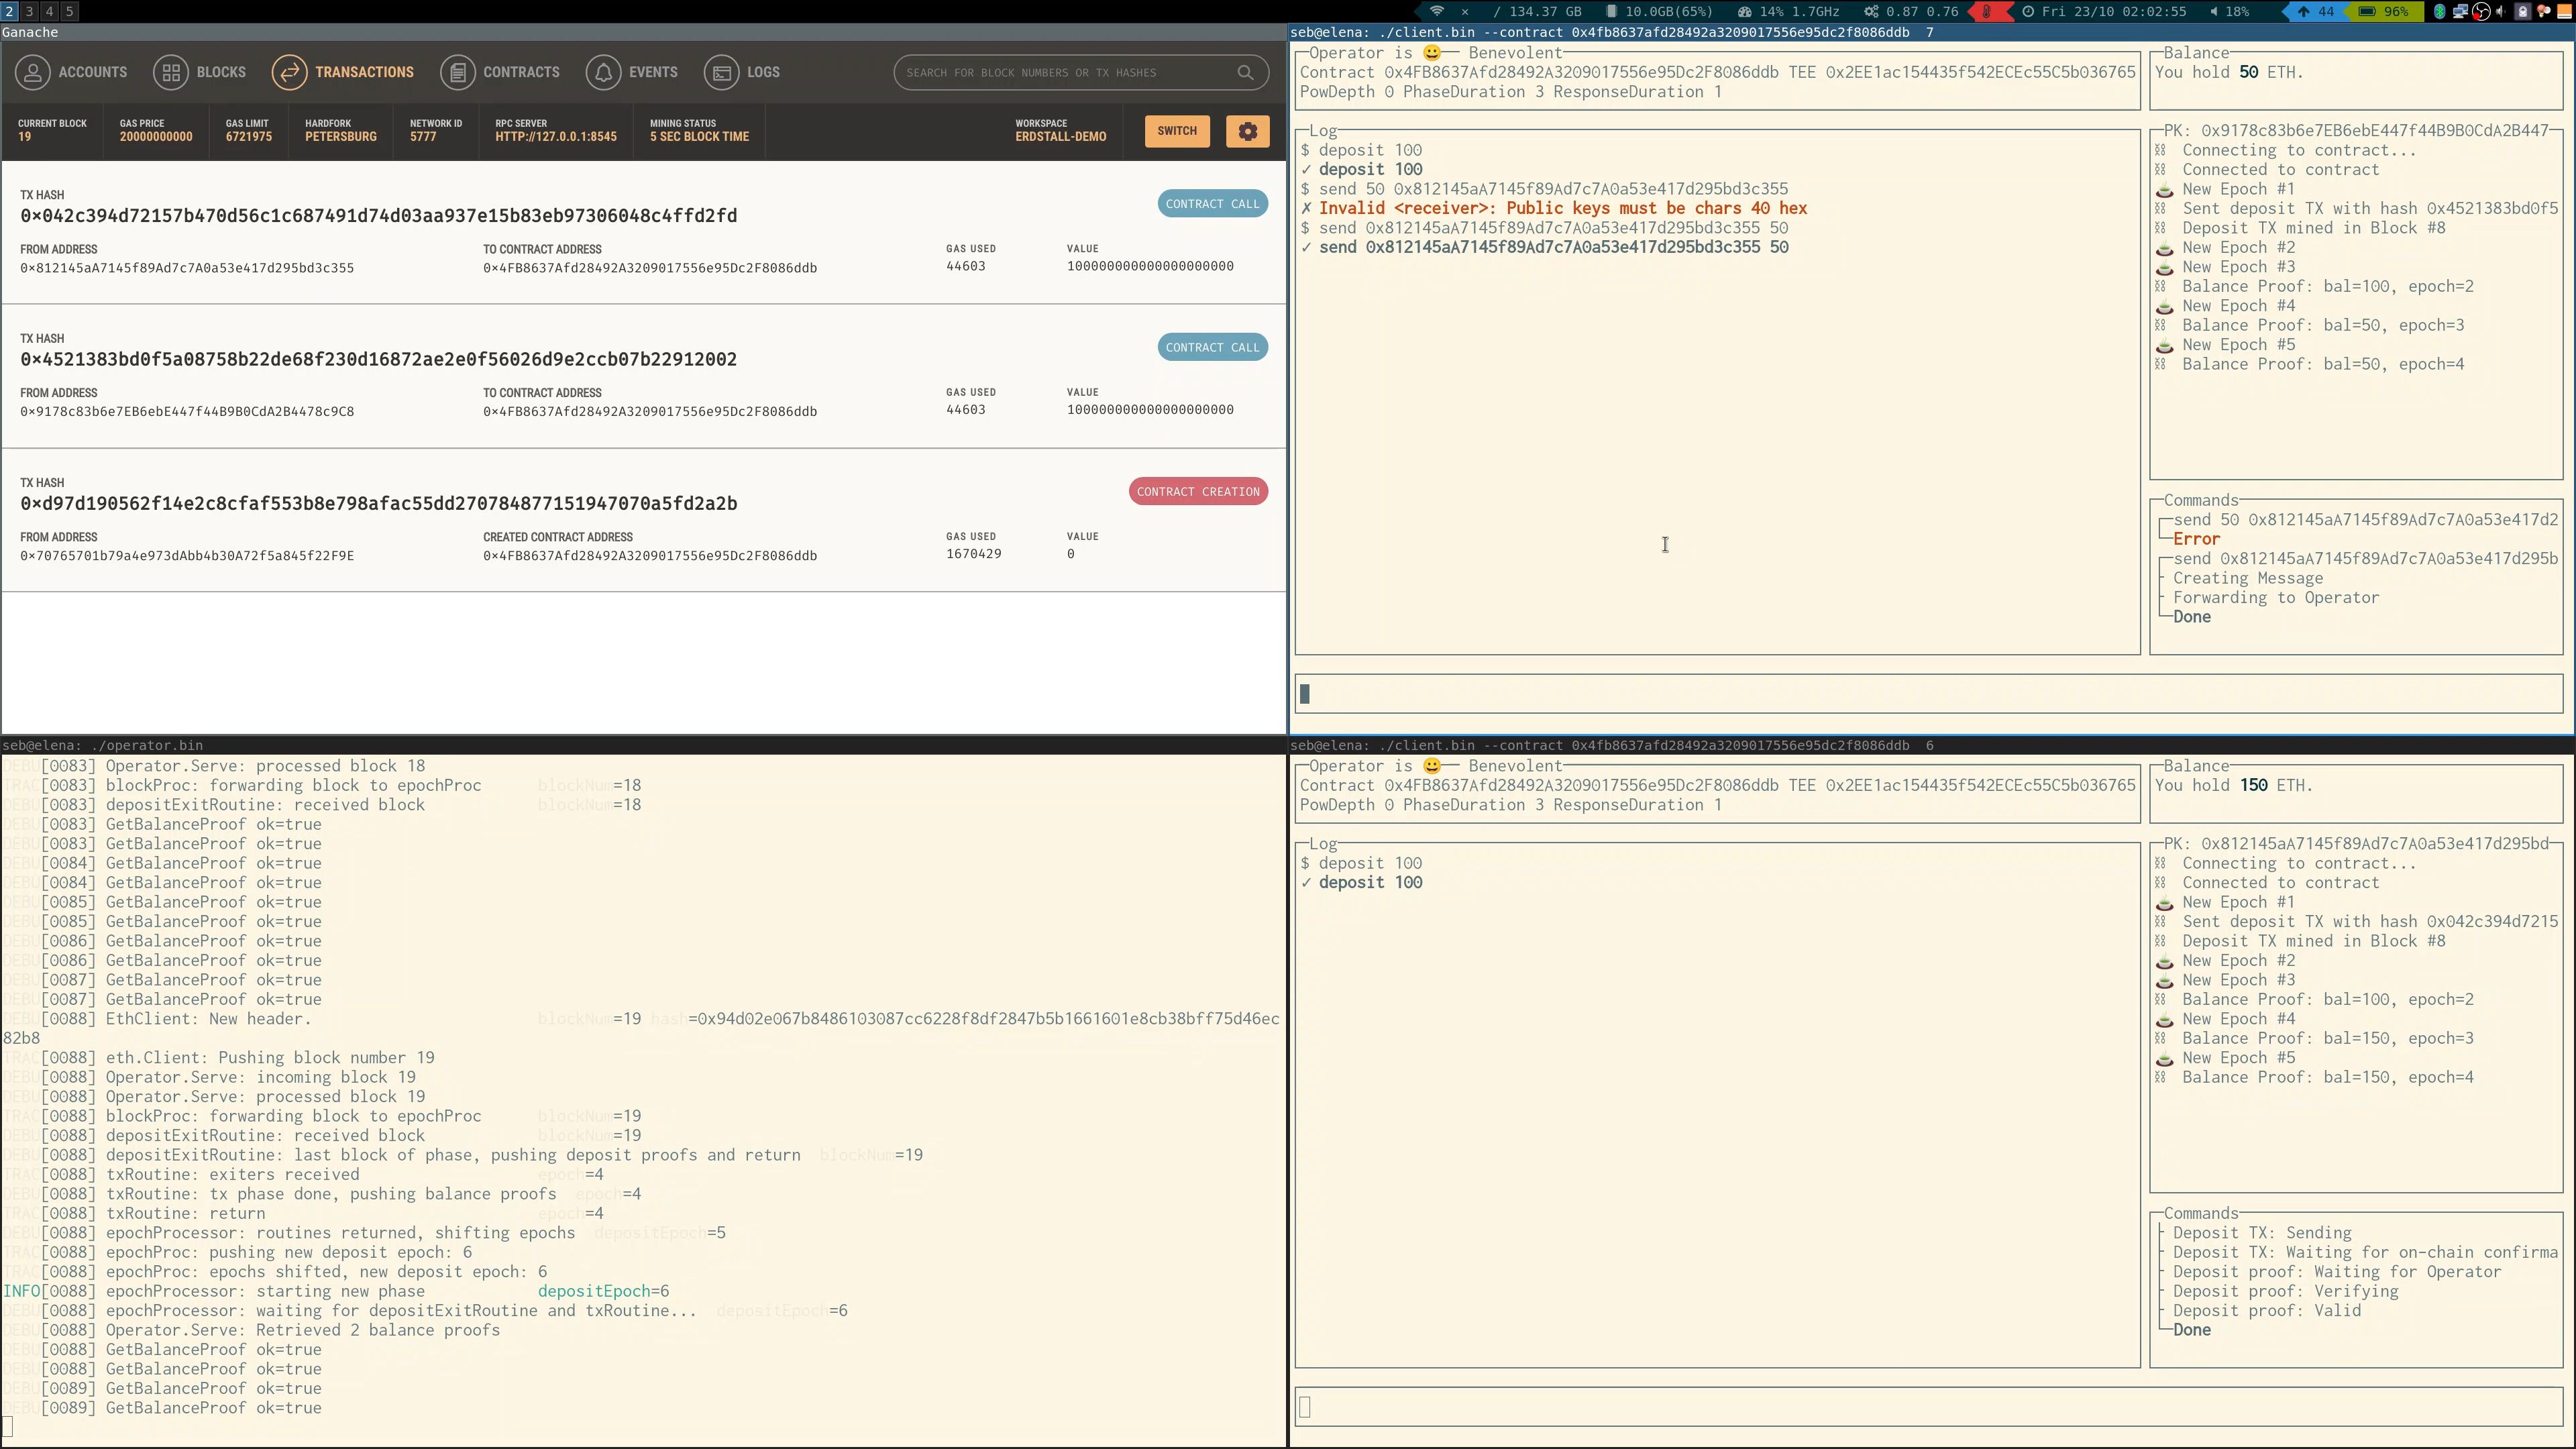2576x1449 pixels.
Task: Click the Mining Status 5 sec block time
Action: coord(699,130)
